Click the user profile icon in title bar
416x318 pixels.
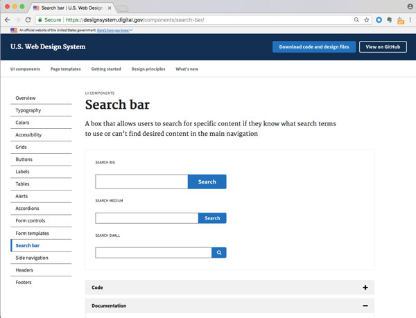[x=410, y=7]
